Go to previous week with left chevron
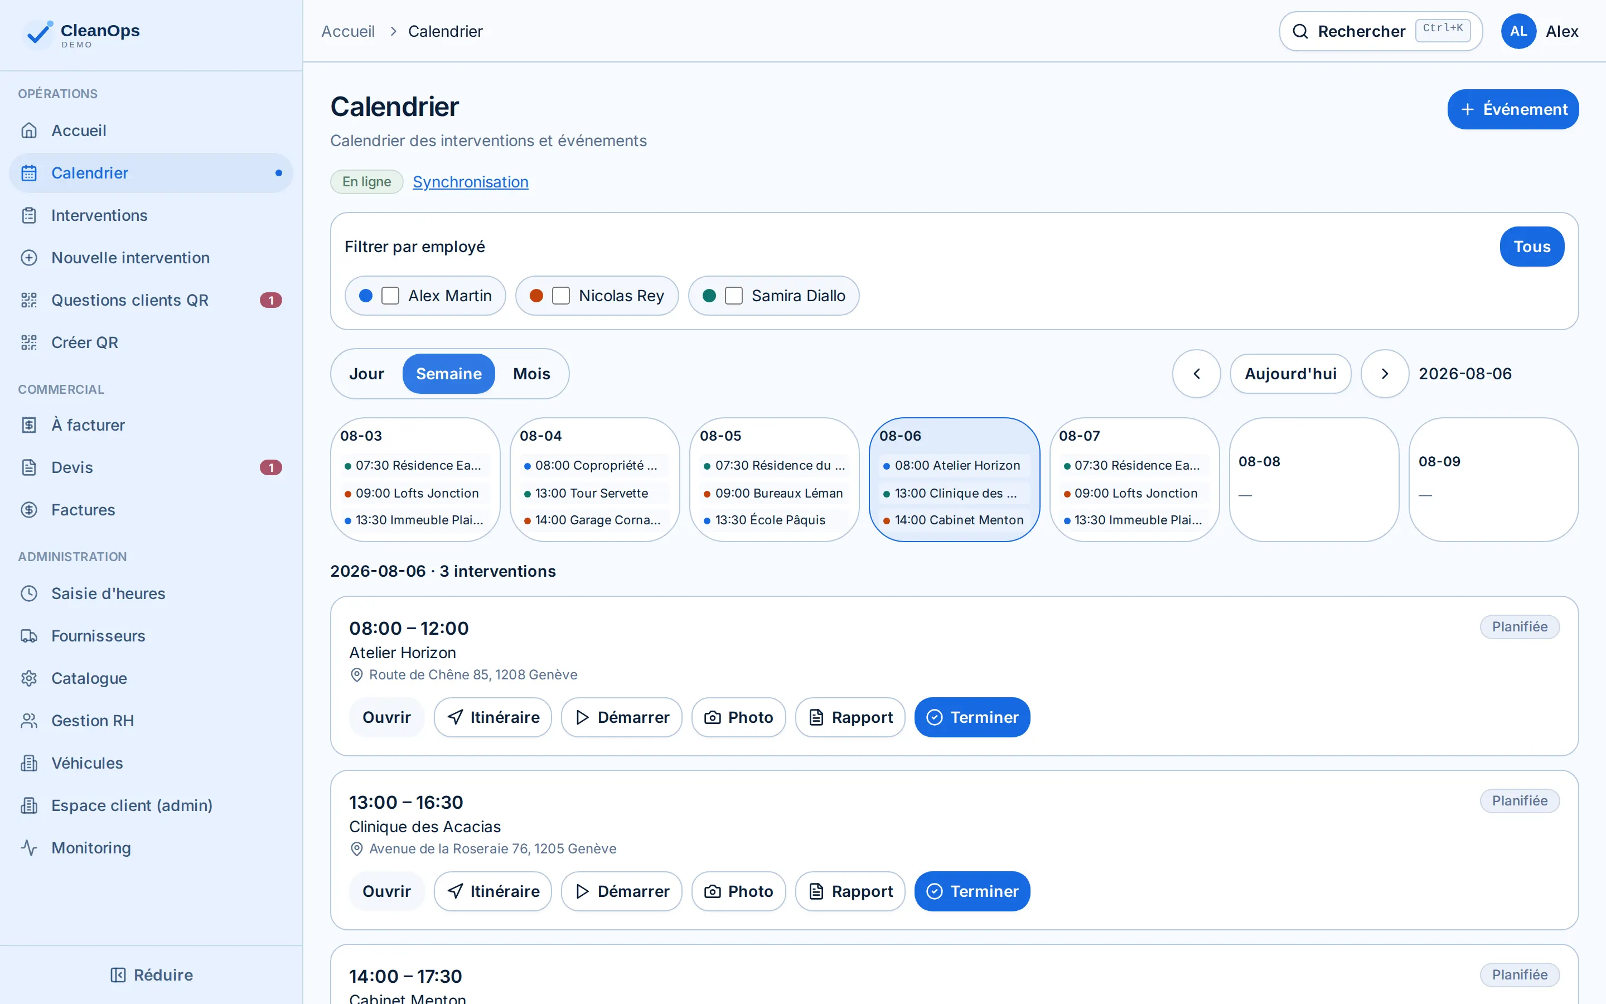This screenshot has width=1606, height=1004. pos(1197,374)
